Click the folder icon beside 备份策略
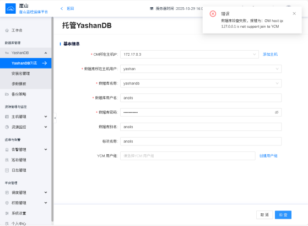308x226 pixels. [7, 94]
